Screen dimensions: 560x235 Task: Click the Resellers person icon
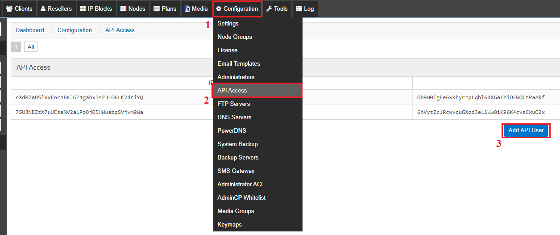click(x=43, y=8)
